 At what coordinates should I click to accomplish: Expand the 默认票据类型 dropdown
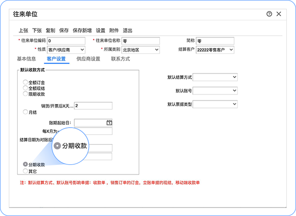click(215, 104)
